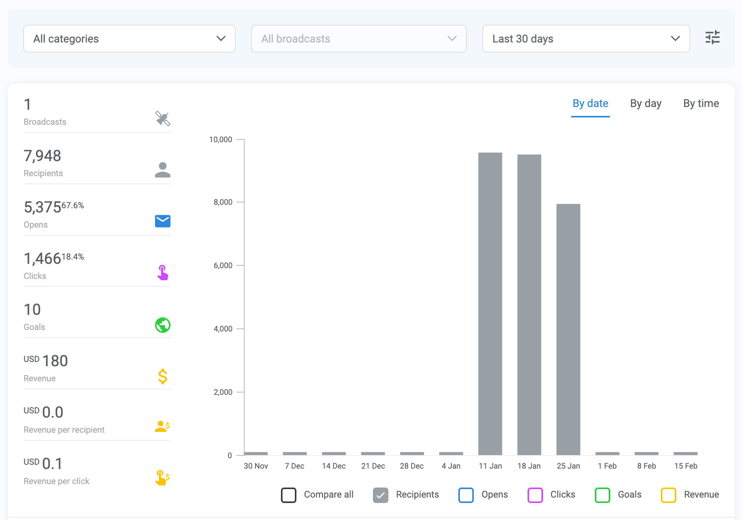The height and width of the screenshot is (520, 742).
Task: Click the Recipients person icon
Action: pyautogui.click(x=163, y=170)
